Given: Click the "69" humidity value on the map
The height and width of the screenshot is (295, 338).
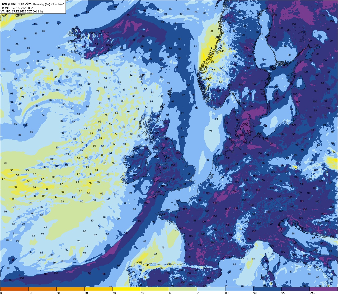Looking at the screenshot, I should pos(6,163).
